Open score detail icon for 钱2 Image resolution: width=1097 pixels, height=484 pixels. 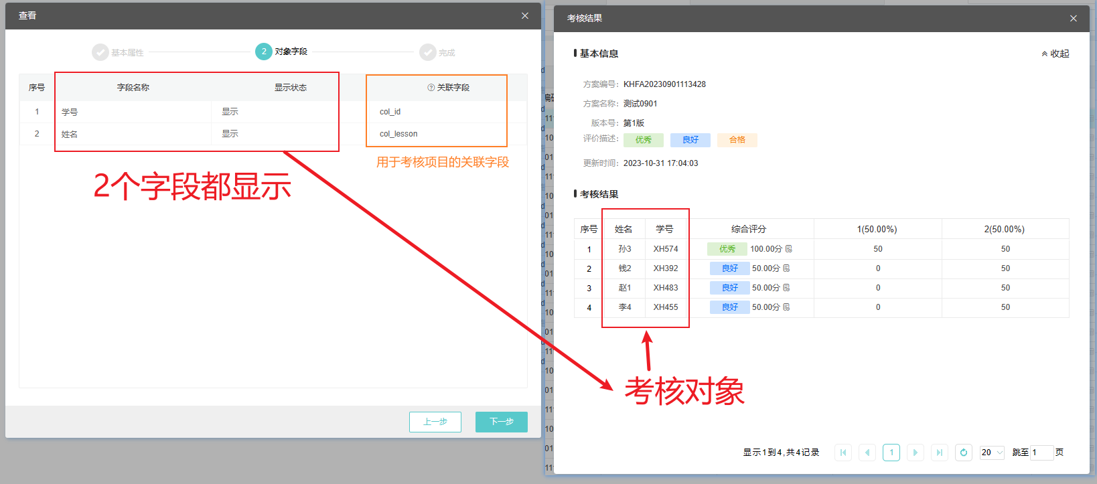click(786, 268)
